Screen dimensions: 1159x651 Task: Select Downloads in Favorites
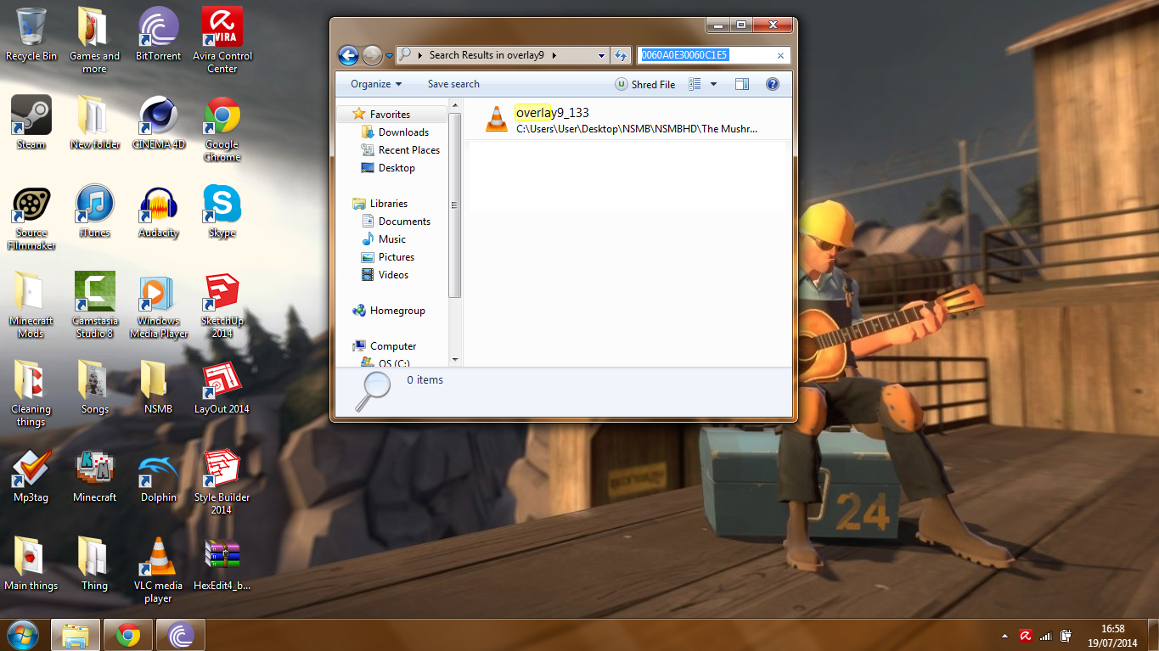tap(403, 132)
